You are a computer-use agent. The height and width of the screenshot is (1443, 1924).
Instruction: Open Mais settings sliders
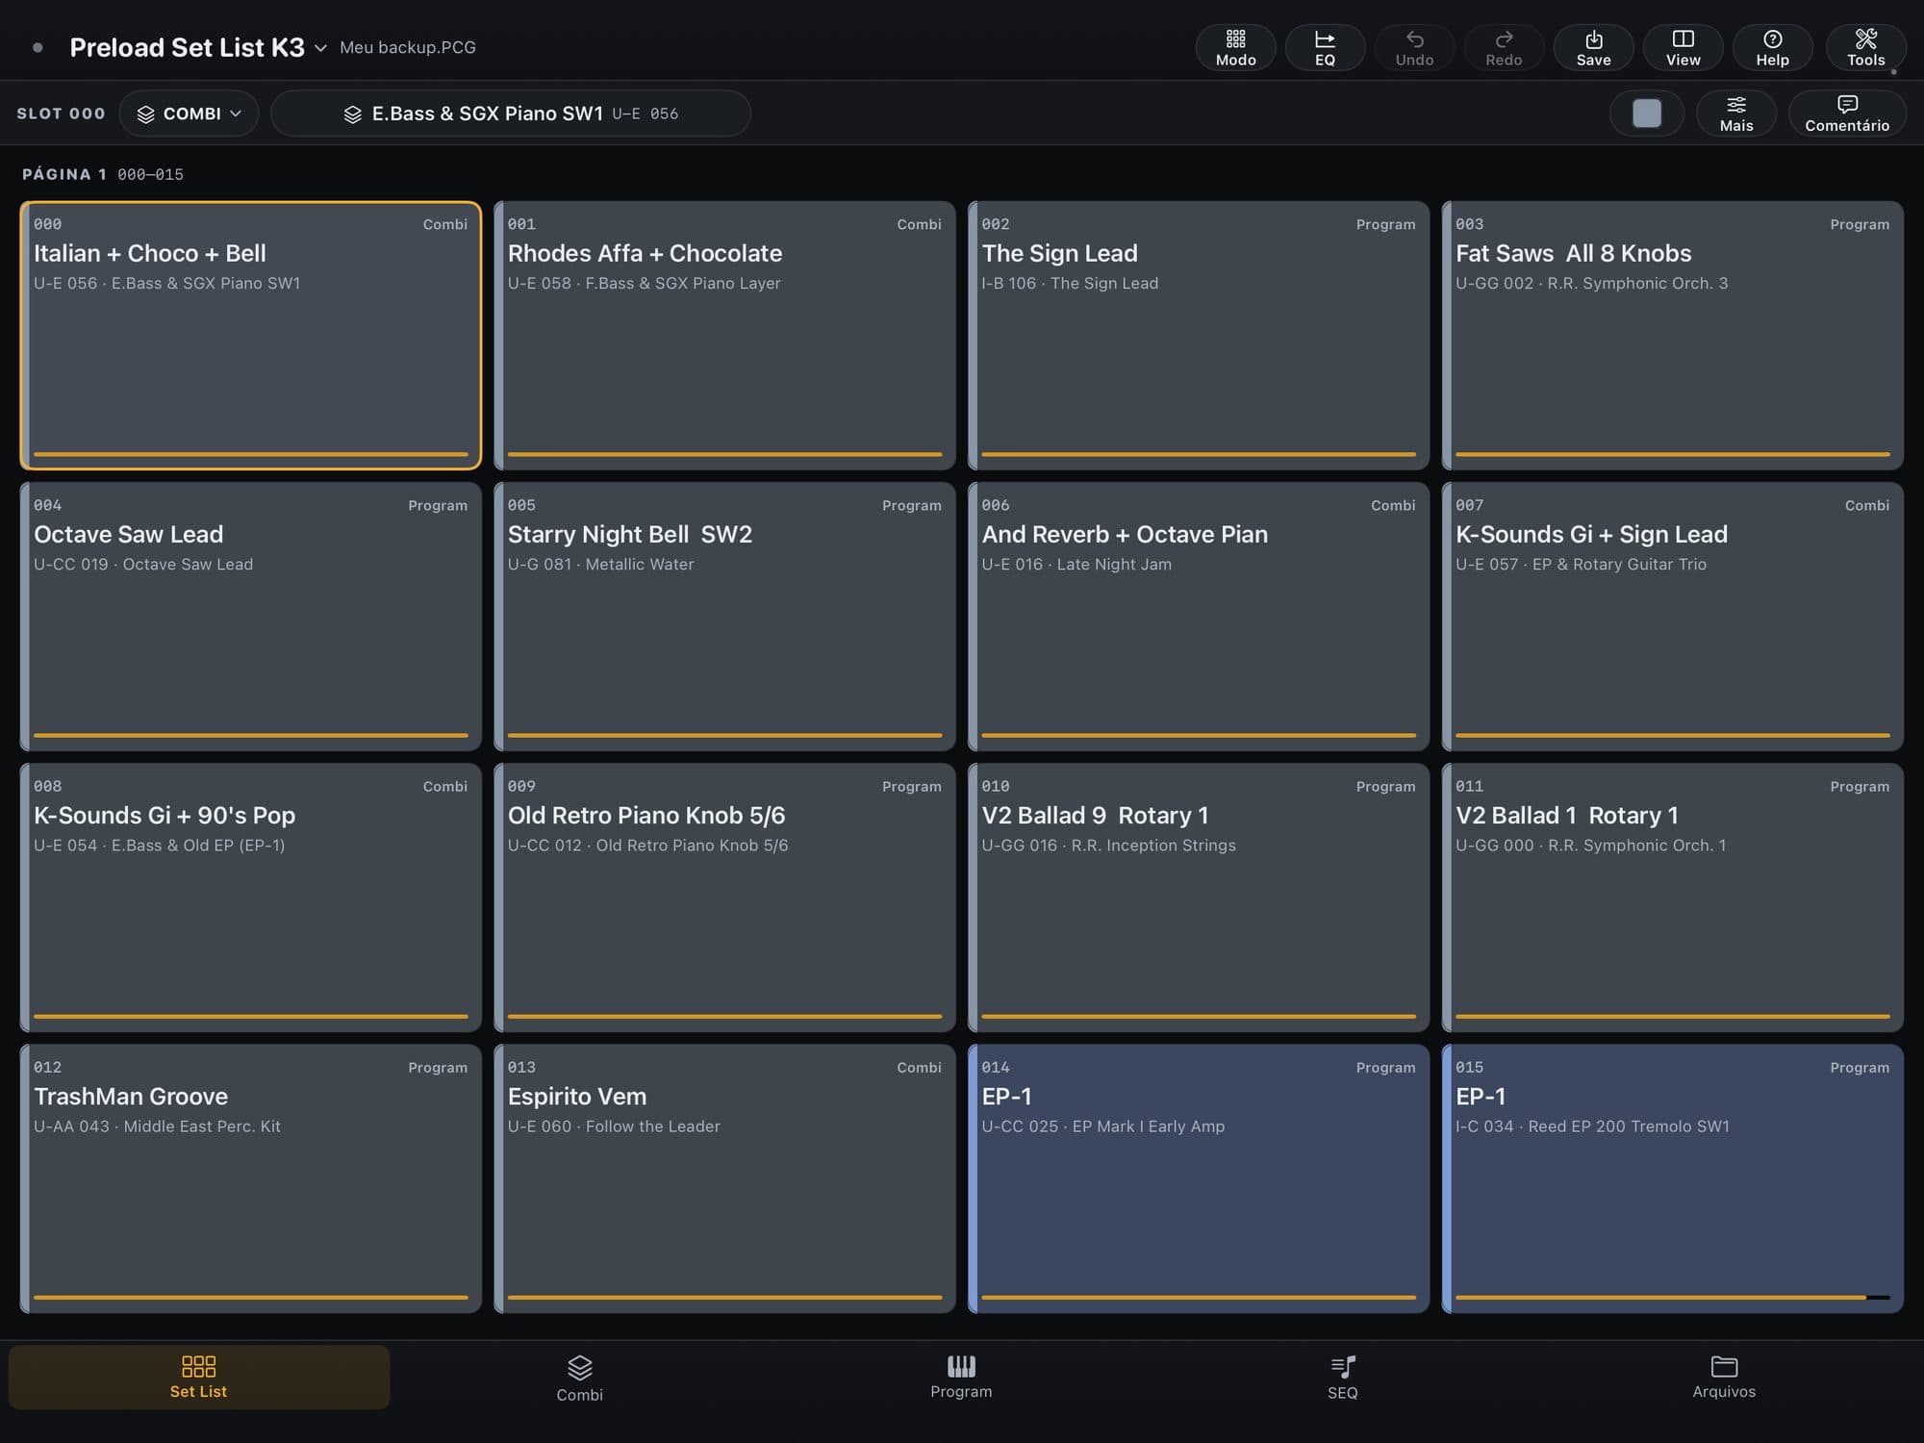click(x=1735, y=114)
